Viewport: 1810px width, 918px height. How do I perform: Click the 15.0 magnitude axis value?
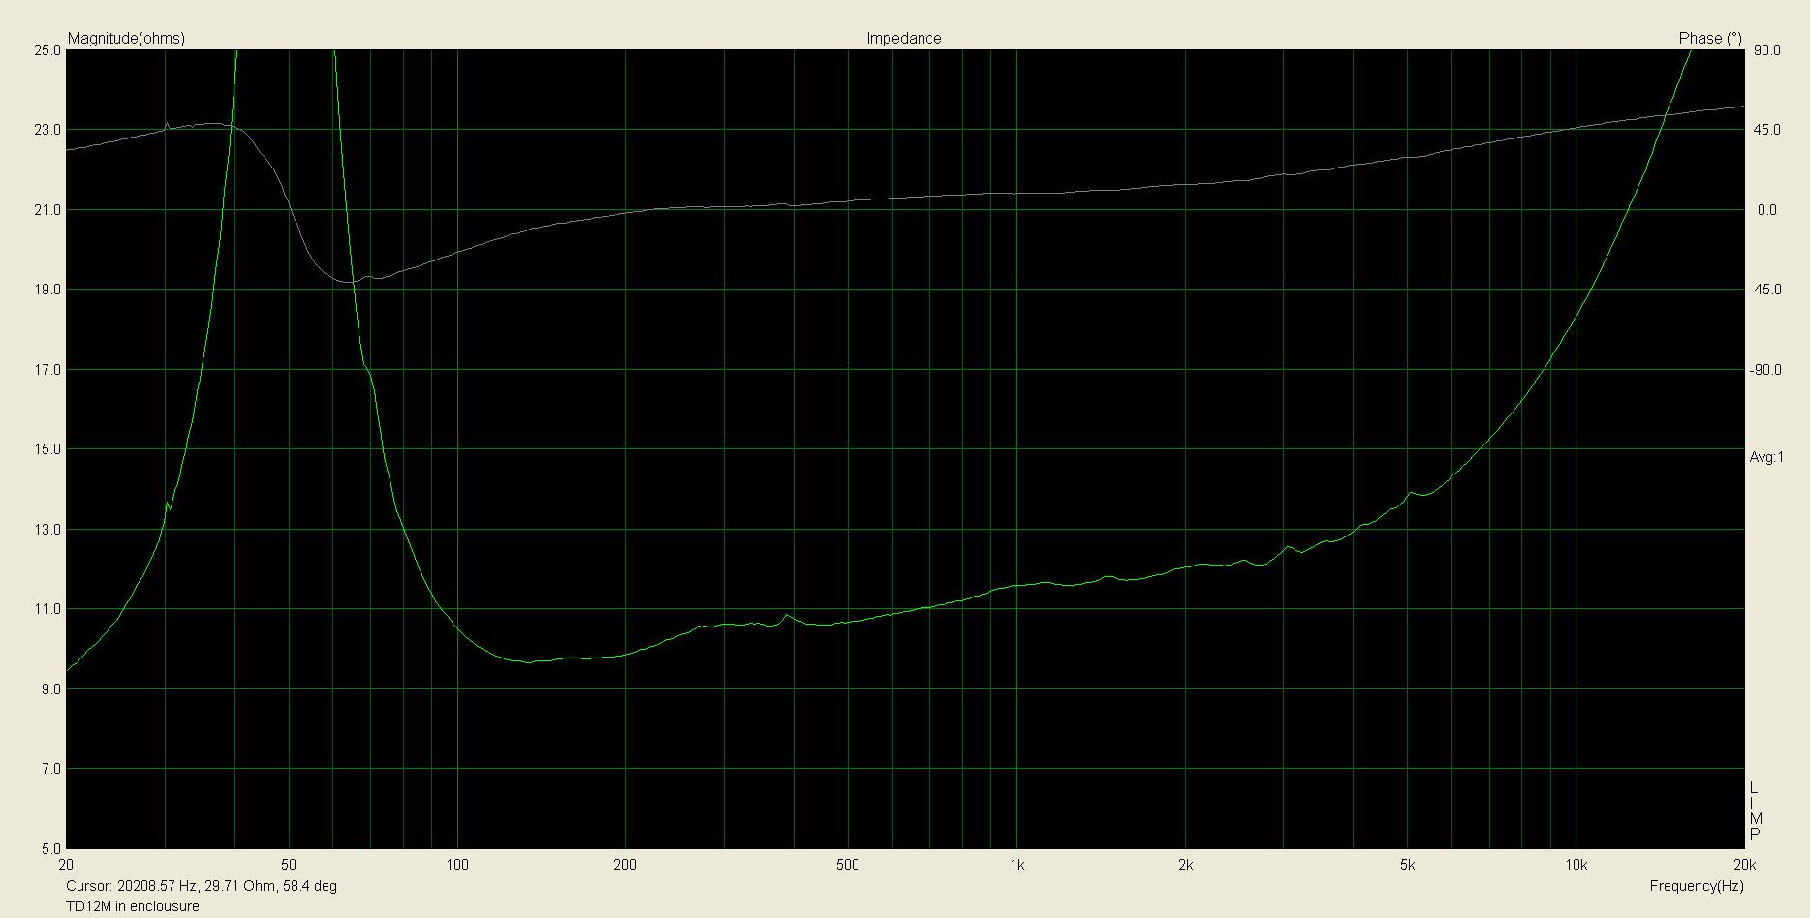pos(48,449)
